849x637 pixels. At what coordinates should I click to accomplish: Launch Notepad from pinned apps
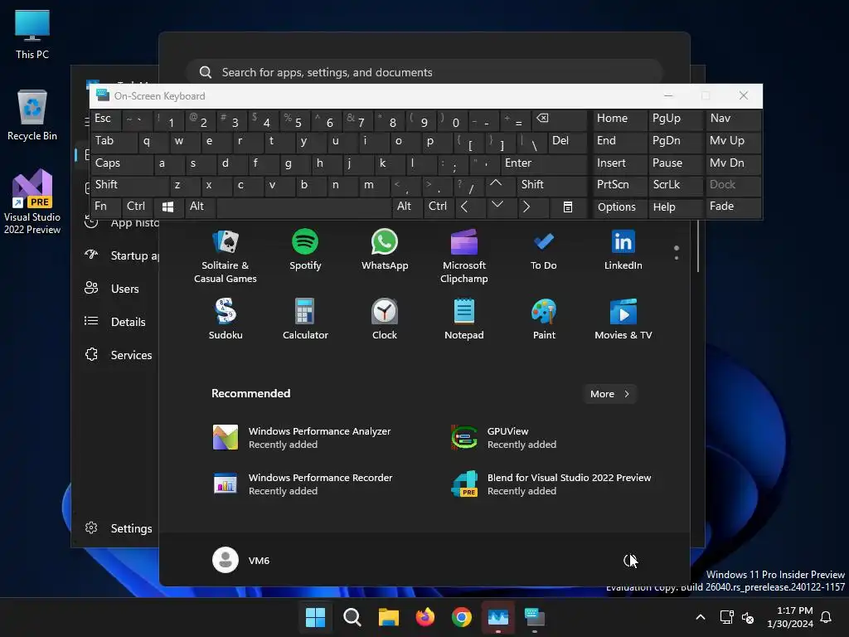tap(464, 319)
